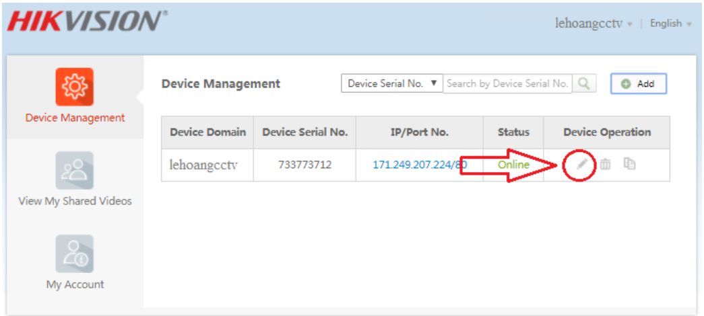704x316 pixels.
Task: Expand the lehoangcctv user menu
Action: click(594, 24)
